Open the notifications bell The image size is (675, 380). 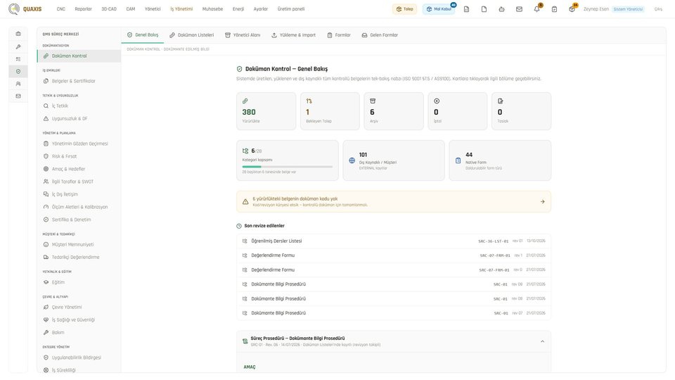(536, 9)
